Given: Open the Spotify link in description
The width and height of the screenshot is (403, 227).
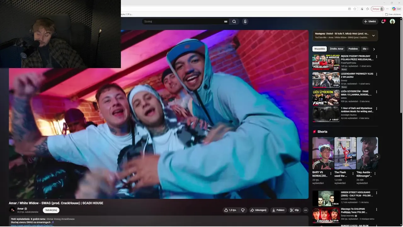Looking at the screenshot, I should click(32, 225).
